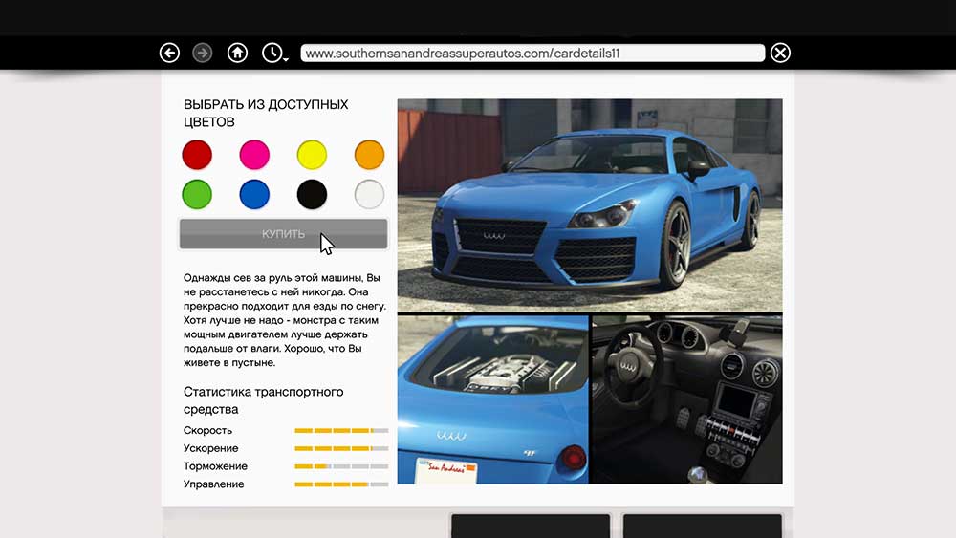Choose the pink car color swatch

tap(254, 154)
